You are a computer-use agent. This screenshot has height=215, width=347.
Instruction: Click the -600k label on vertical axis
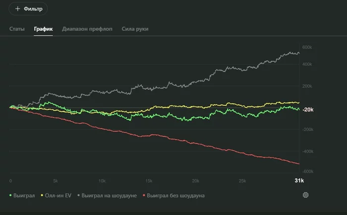coord(308,172)
